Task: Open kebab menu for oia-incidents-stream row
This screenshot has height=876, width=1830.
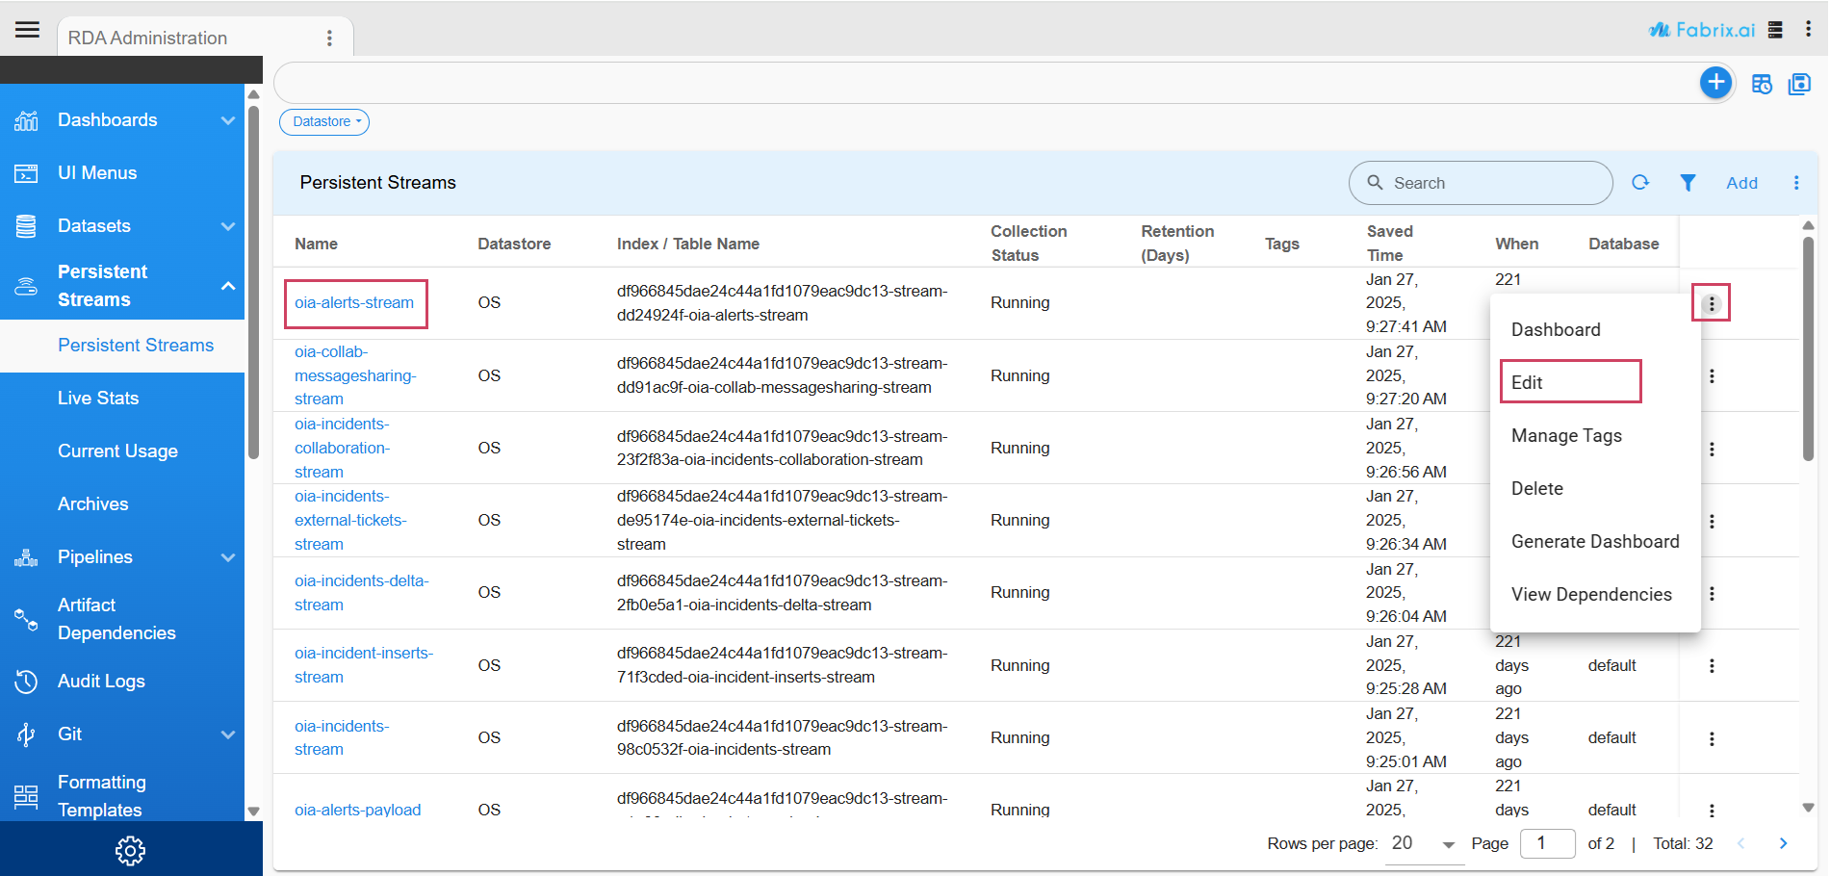Action: click(x=1711, y=738)
